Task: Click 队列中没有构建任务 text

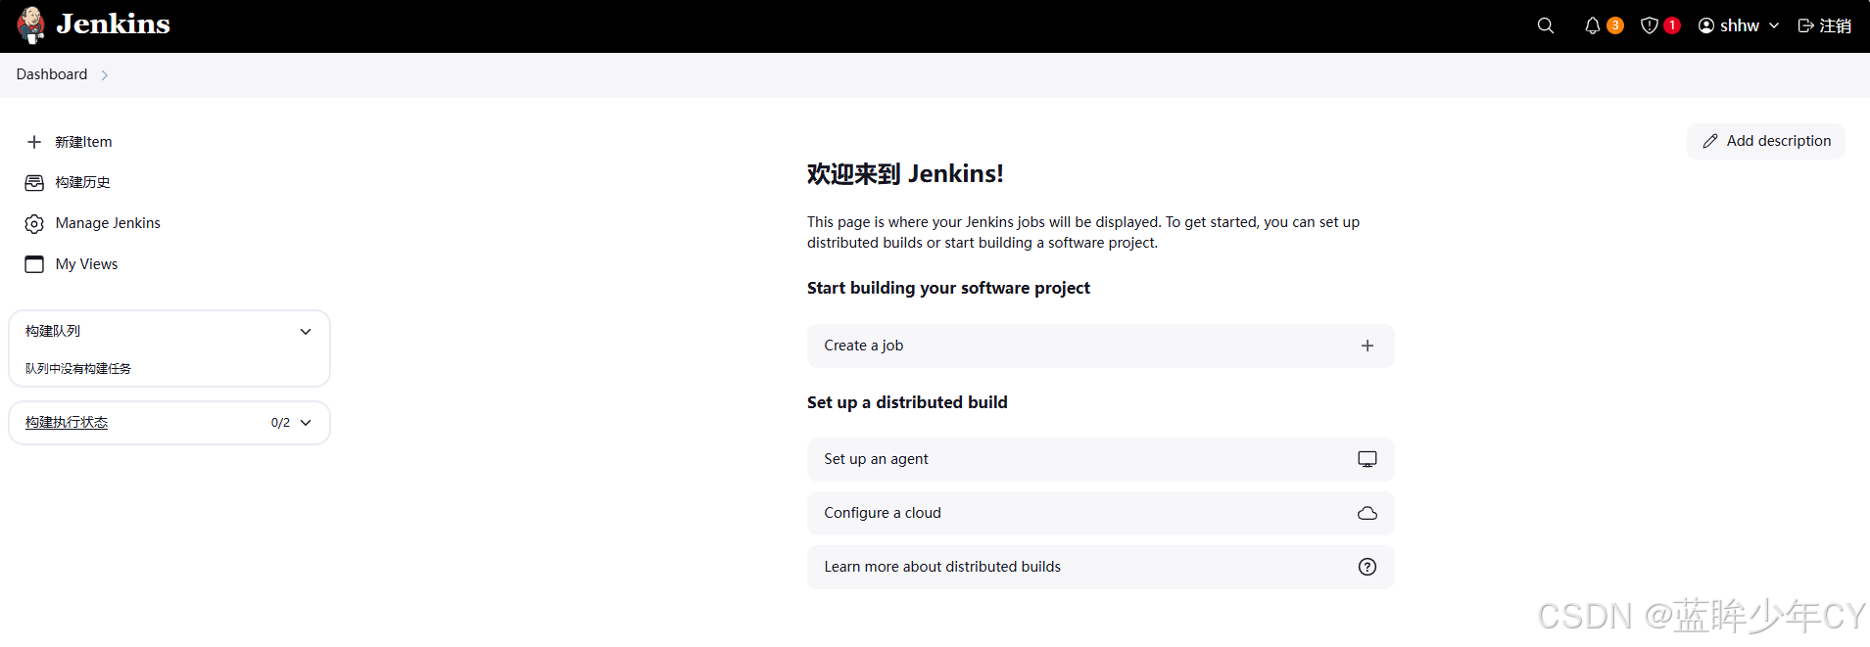Action: pos(78,369)
